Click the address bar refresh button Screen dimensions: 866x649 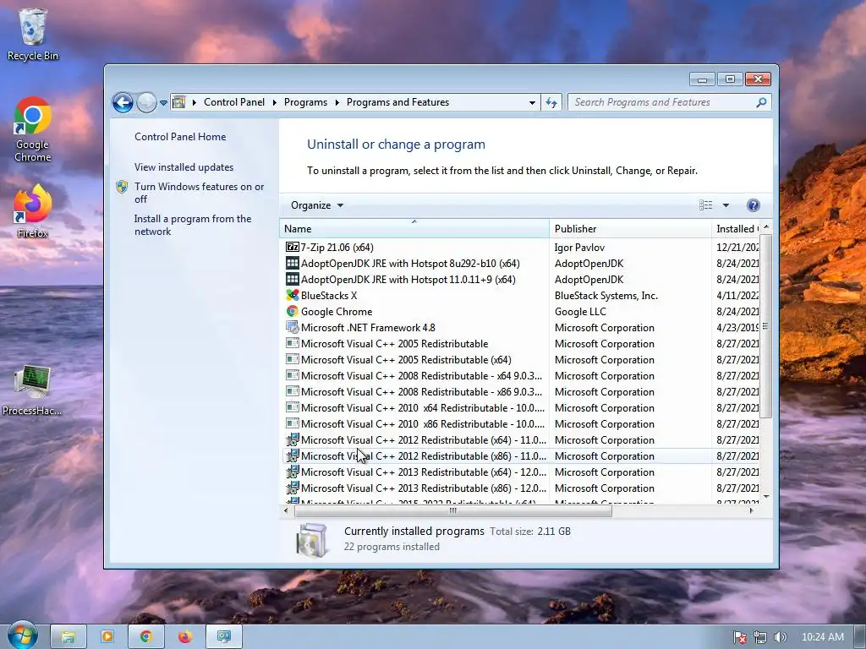(551, 102)
